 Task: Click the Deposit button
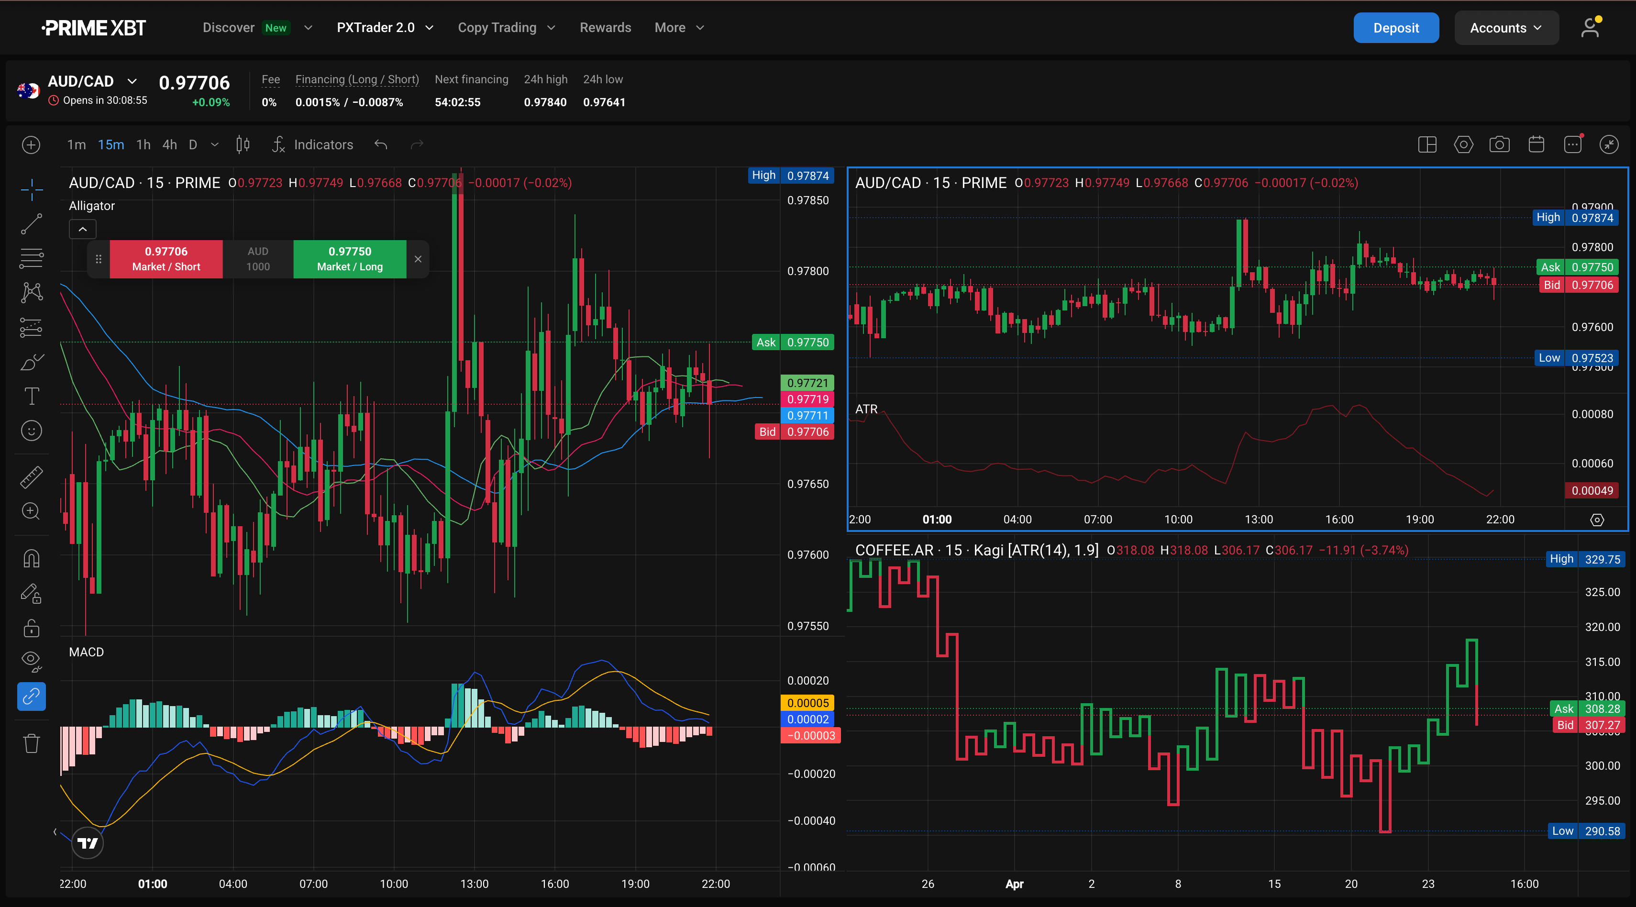pyautogui.click(x=1396, y=28)
